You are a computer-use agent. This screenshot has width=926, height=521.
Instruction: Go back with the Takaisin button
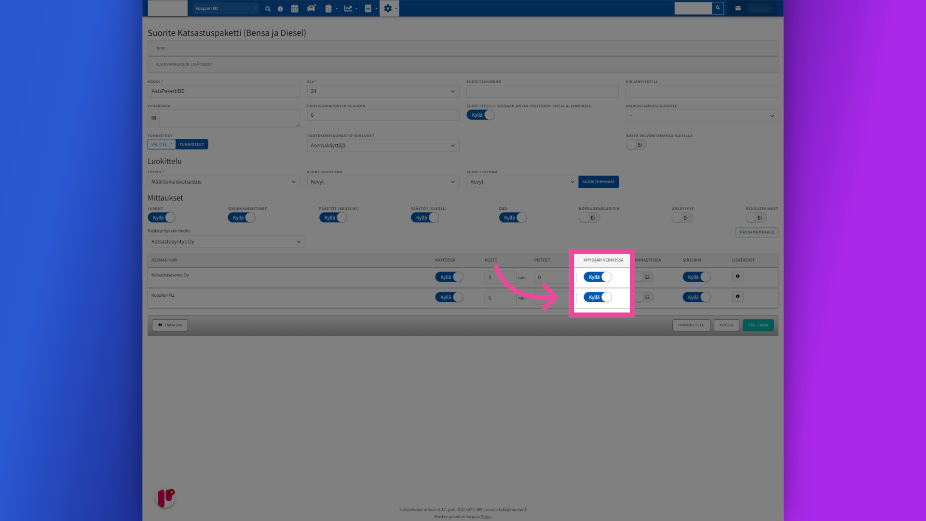[170, 325]
